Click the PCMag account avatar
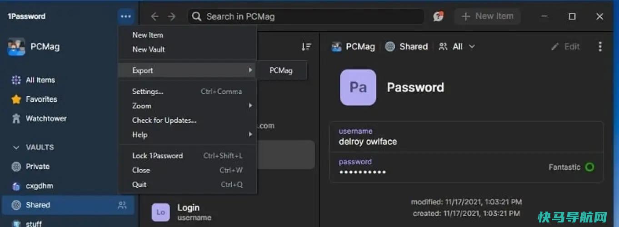This screenshot has width=619, height=227. [16, 47]
